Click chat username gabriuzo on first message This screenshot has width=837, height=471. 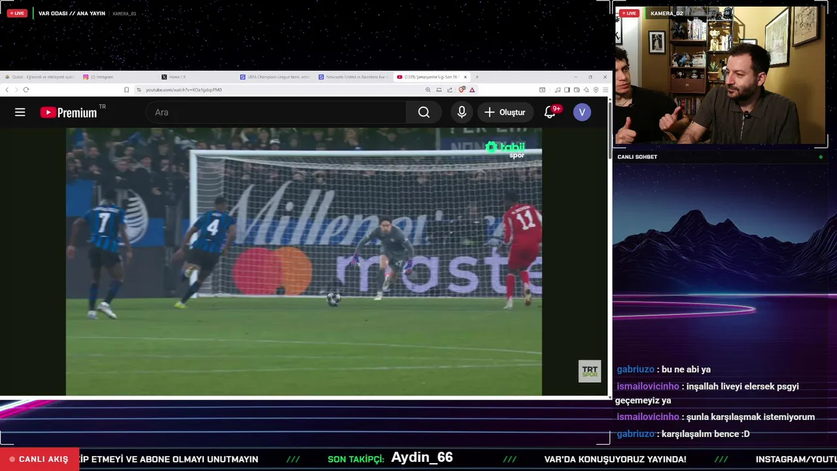click(636, 370)
